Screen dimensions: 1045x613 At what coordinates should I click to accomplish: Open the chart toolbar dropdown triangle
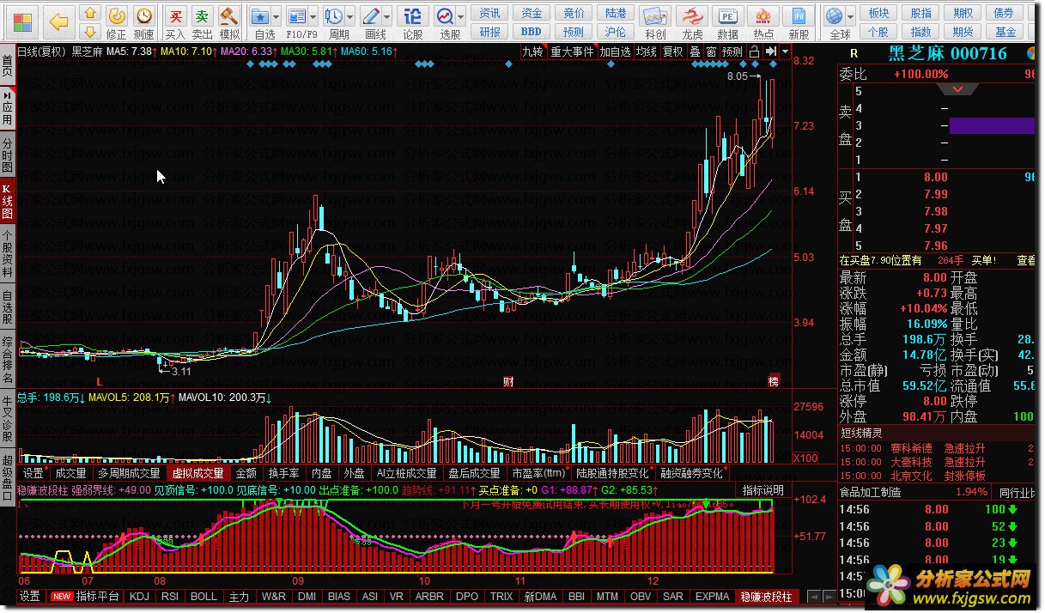785,52
